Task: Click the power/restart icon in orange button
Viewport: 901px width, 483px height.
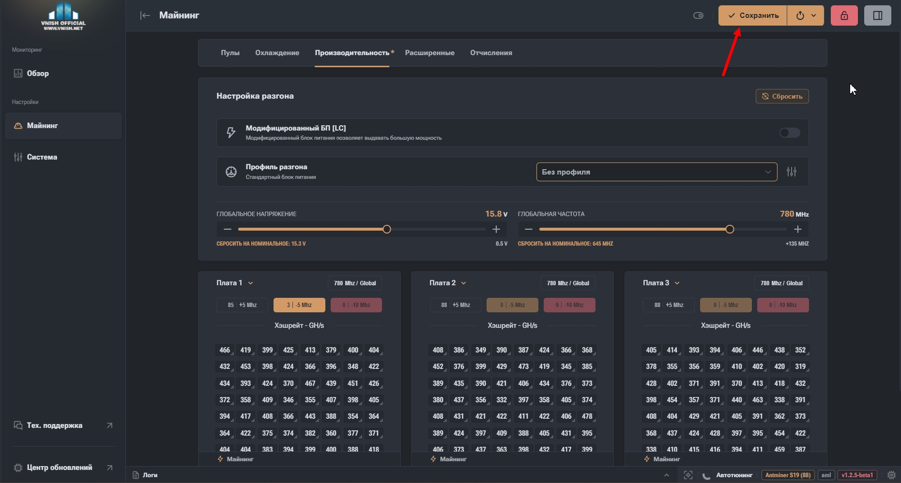Action: tap(800, 15)
